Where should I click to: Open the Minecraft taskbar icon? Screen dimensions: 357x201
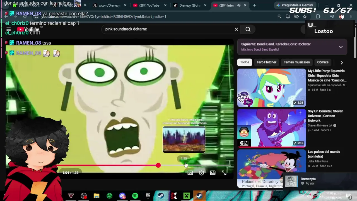pos(187,196)
